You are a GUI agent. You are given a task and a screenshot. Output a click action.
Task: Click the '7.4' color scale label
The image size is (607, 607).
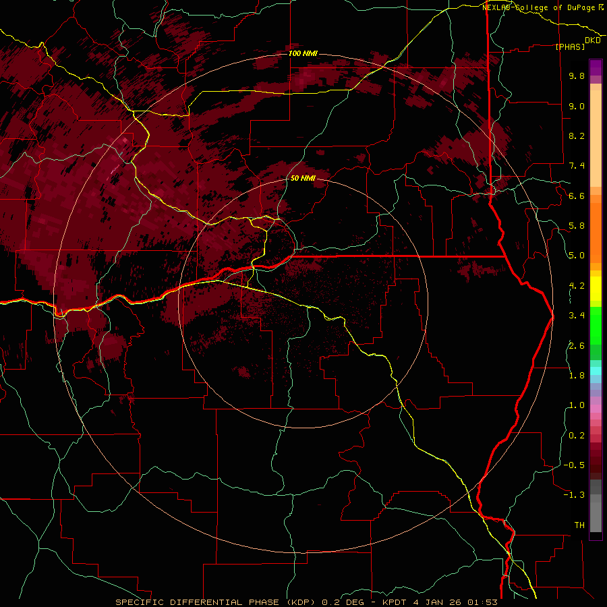[577, 166]
